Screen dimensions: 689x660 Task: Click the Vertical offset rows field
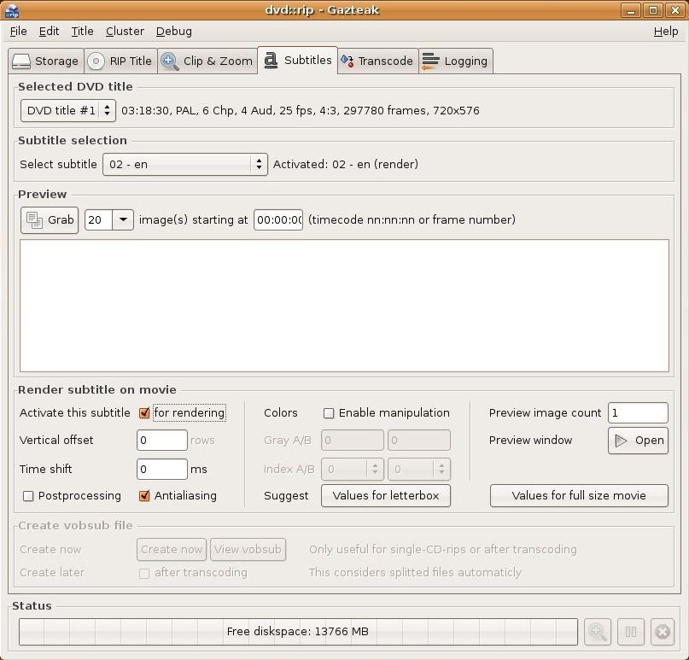tap(162, 441)
